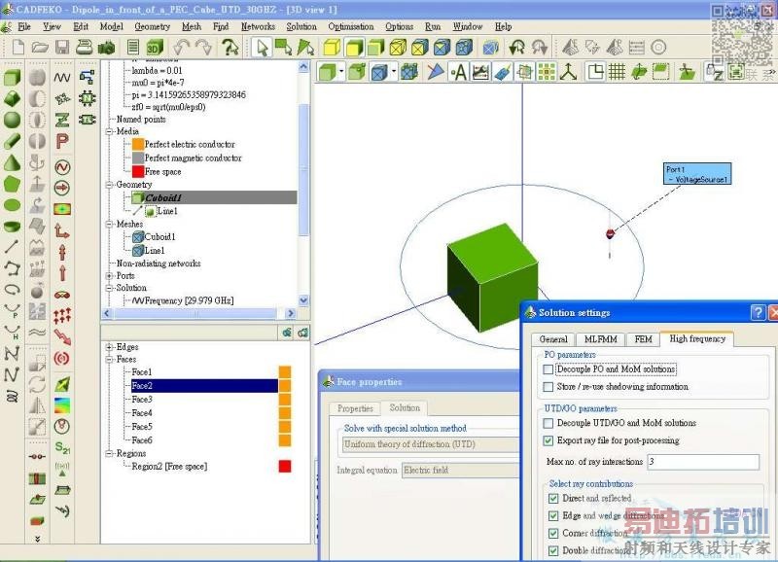Viewport: 778px width, 562px height.
Task: Select the arrow pointer selection tool
Action: point(262,48)
